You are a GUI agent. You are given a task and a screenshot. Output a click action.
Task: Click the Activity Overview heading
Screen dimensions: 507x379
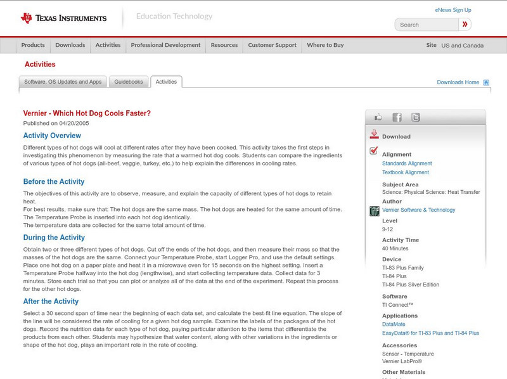click(x=52, y=136)
